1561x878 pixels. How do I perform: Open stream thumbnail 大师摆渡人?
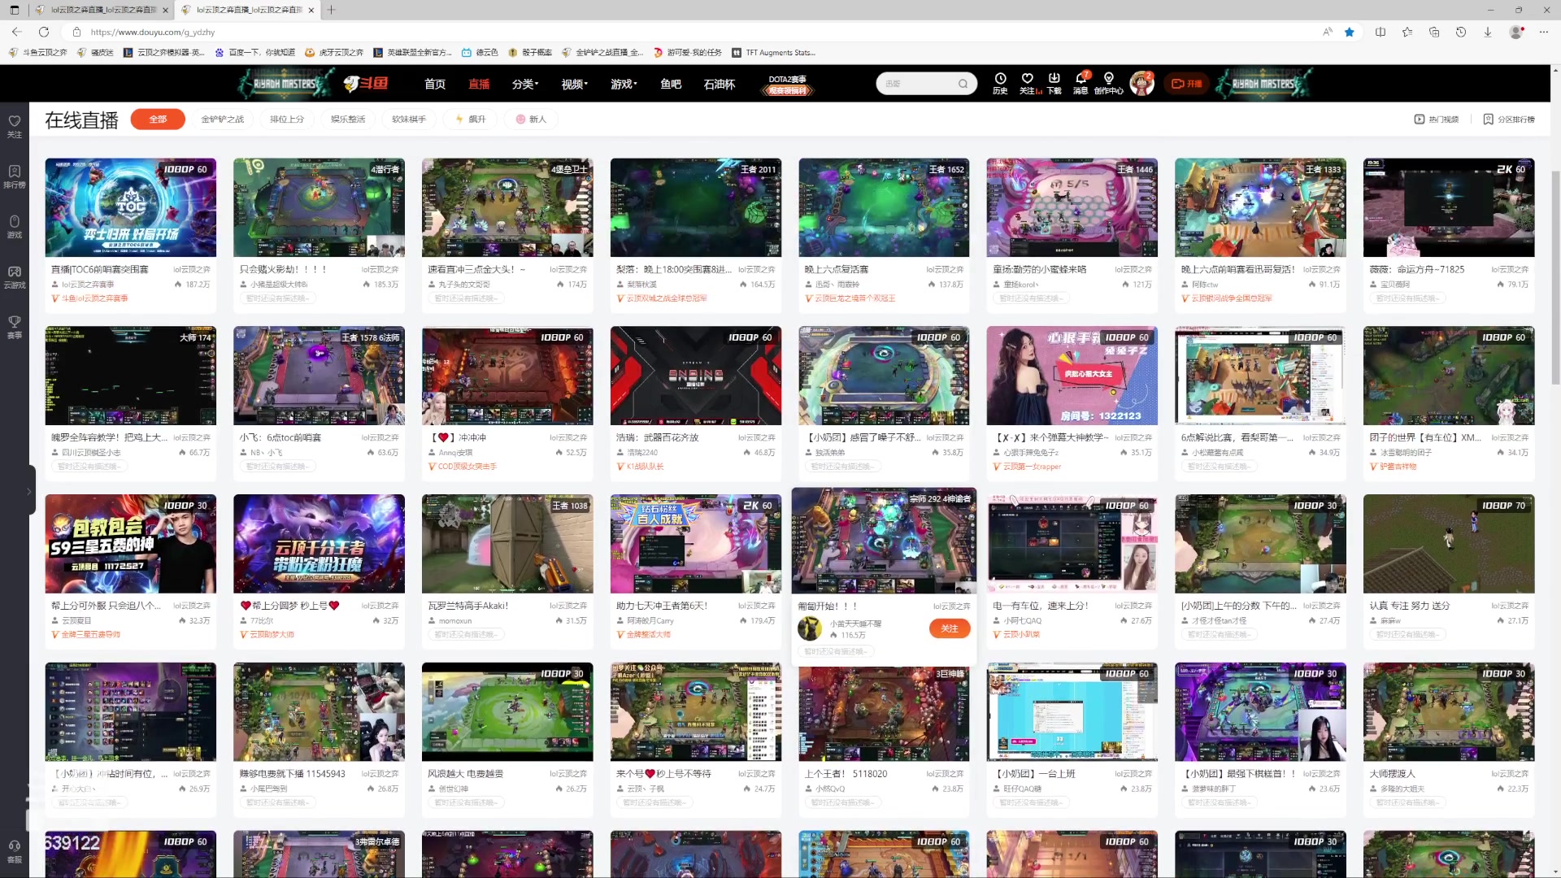coord(1449,711)
